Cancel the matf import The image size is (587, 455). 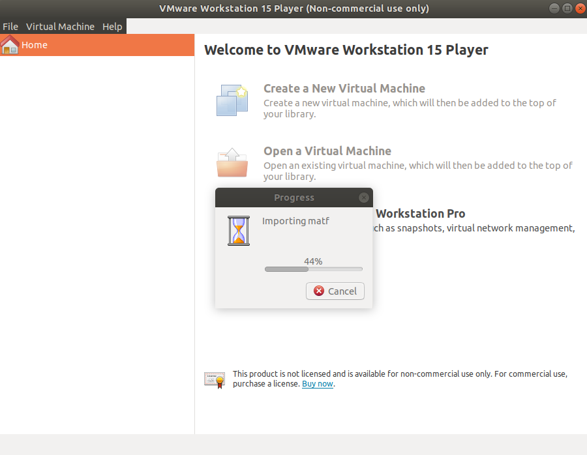tap(335, 291)
